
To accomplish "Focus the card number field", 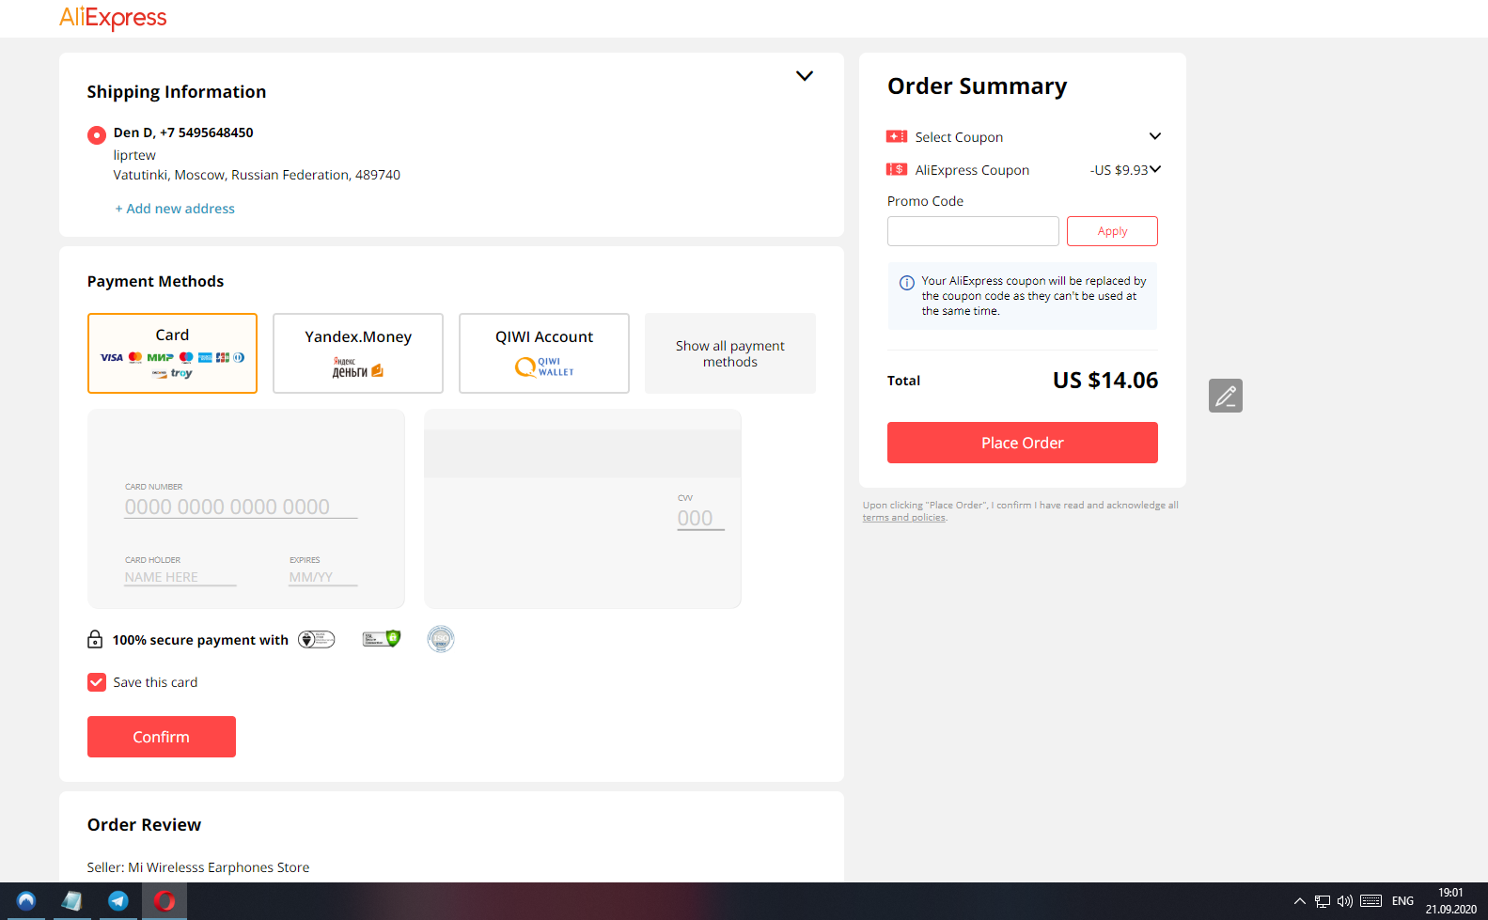I will click(x=241, y=507).
